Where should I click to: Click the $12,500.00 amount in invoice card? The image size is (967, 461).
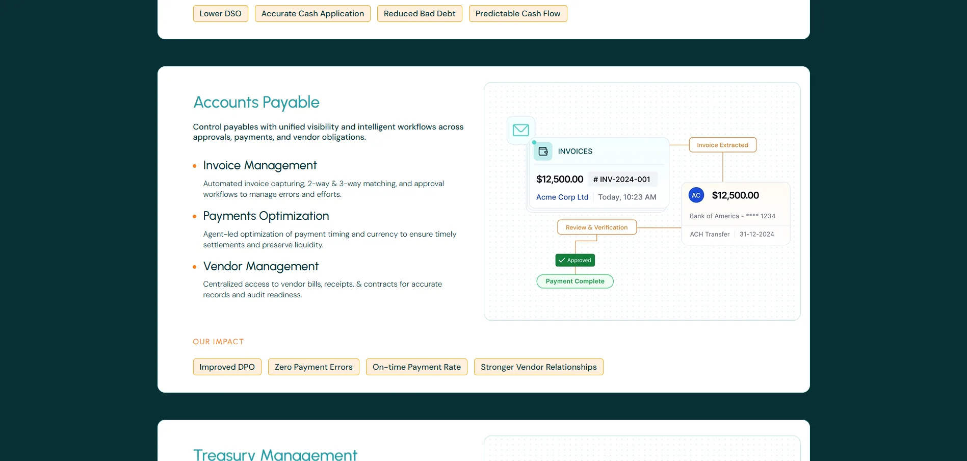(560, 180)
